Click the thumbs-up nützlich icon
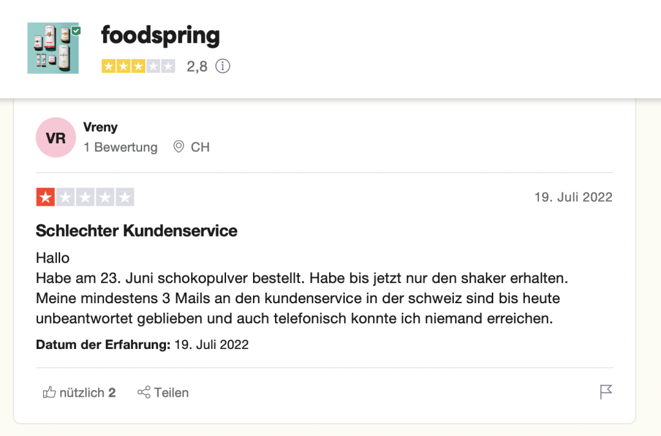 (x=49, y=392)
